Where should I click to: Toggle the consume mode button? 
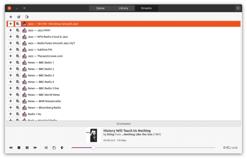coord(62,147)
